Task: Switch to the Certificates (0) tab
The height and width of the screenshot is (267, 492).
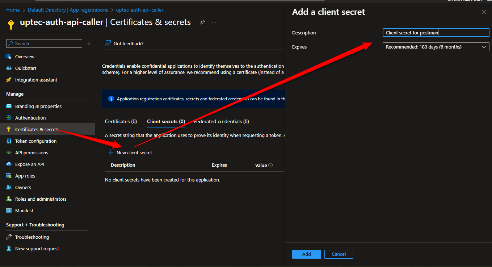Action: click(x=121, y=121)
